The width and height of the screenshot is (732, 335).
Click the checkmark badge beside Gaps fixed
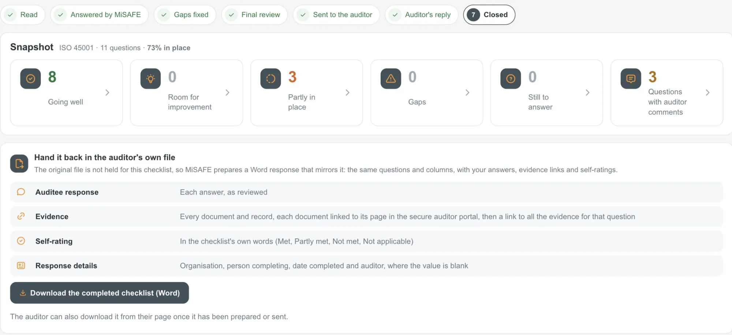164,15
